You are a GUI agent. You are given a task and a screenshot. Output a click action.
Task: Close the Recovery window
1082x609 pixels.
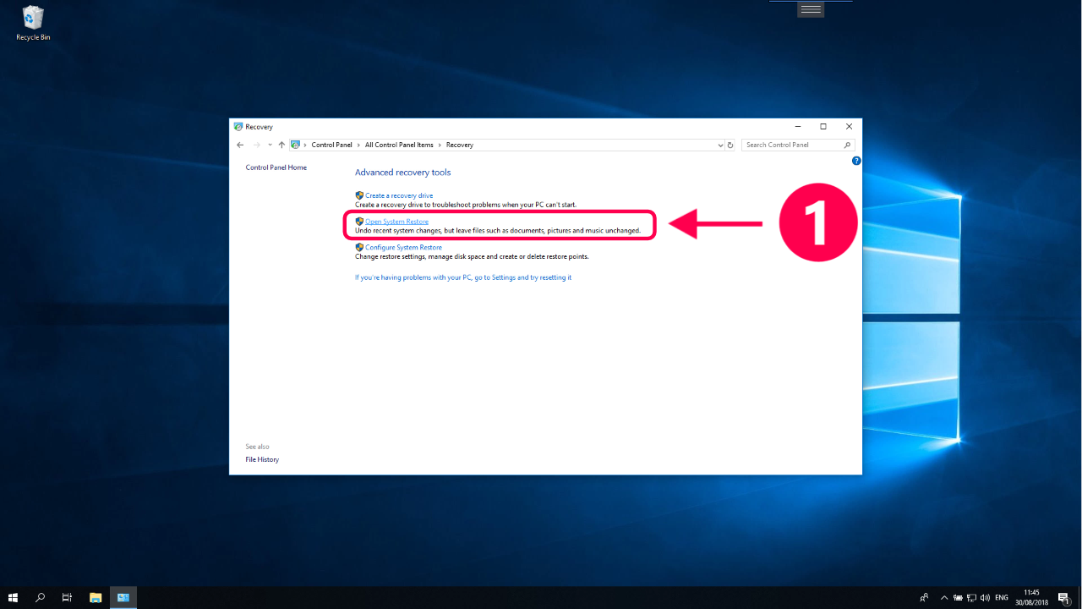[x=849, y=127]
